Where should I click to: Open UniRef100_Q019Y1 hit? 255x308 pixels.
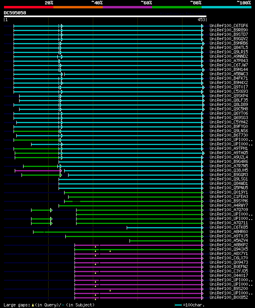229,192
